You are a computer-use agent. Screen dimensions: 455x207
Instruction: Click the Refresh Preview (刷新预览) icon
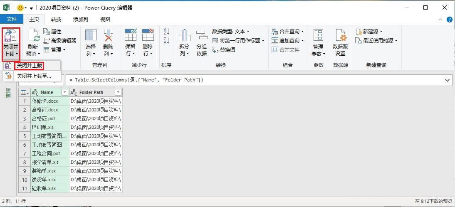coord(34,36)
